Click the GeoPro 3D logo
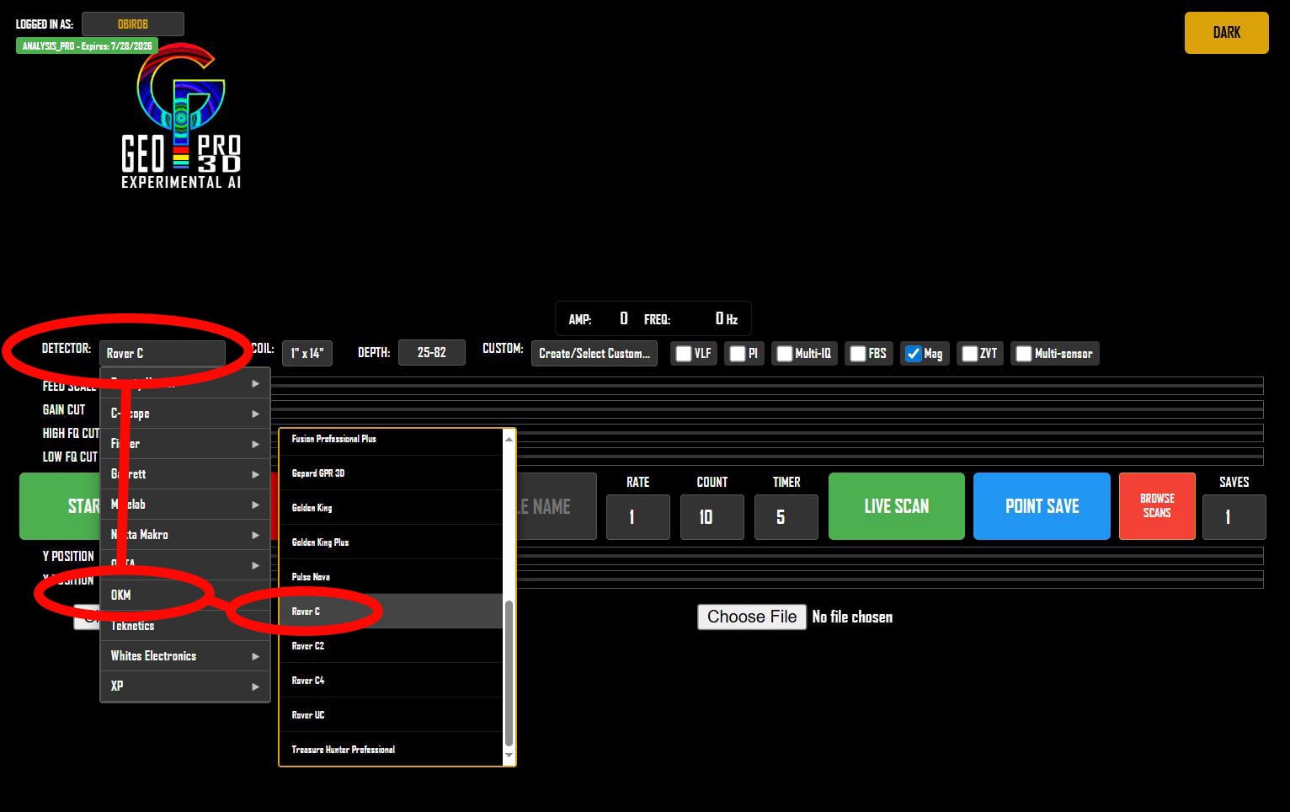 click(181, 116)
